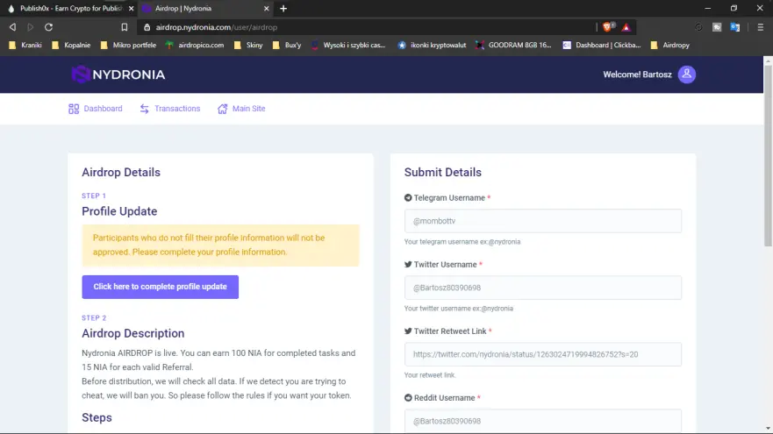Go to Dashboard menu item

96,109
